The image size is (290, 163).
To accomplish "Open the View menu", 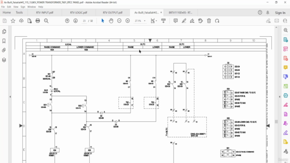I will click(16, 7).
